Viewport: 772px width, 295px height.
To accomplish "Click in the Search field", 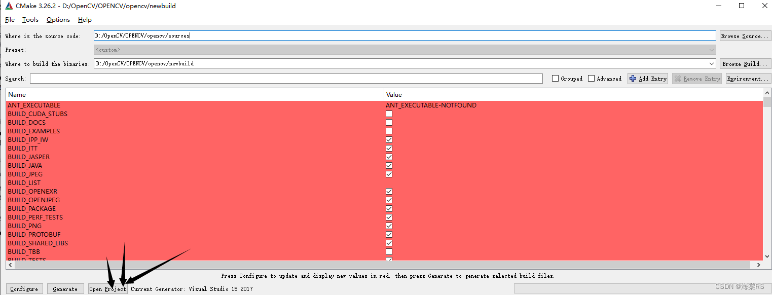I will click(286, 79).
